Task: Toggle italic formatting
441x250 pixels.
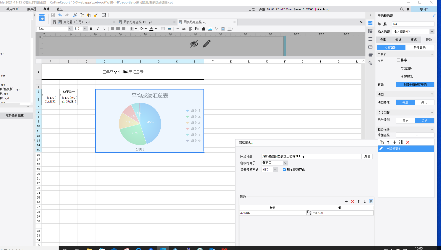Action: (x=98, y=29)
